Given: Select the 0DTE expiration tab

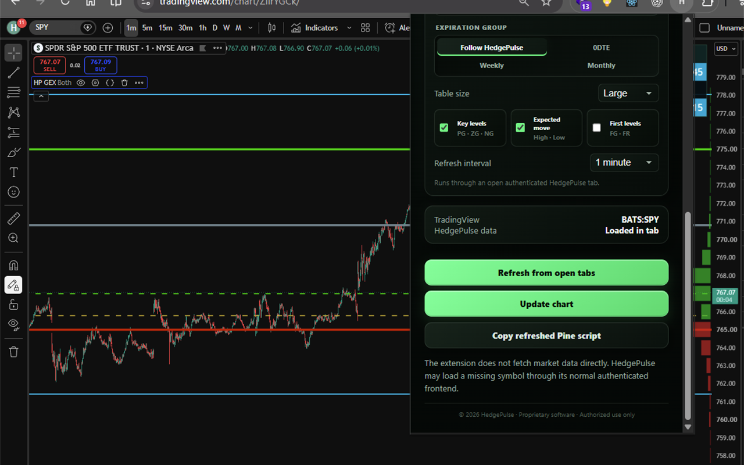Looking at the screenshot, I should click(x=601, y=48).
